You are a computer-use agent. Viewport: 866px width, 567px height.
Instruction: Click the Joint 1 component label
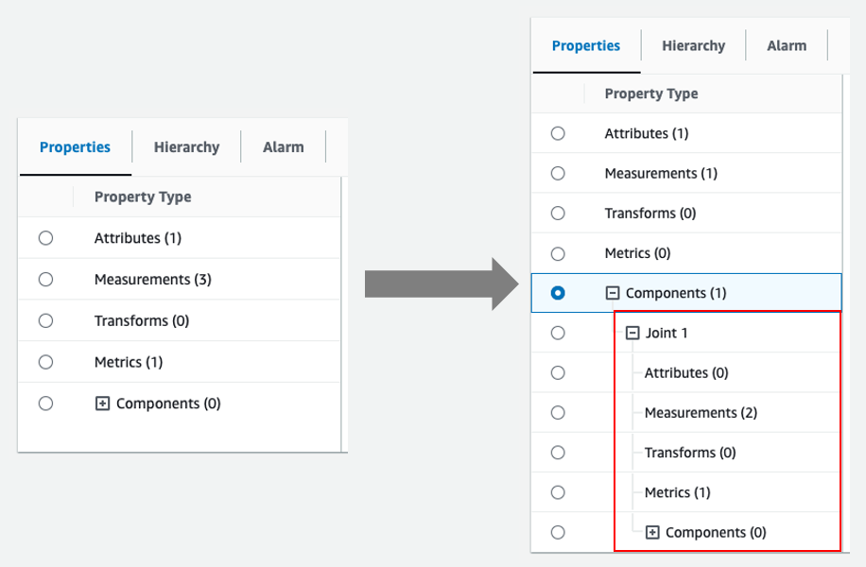pos(667,333)
